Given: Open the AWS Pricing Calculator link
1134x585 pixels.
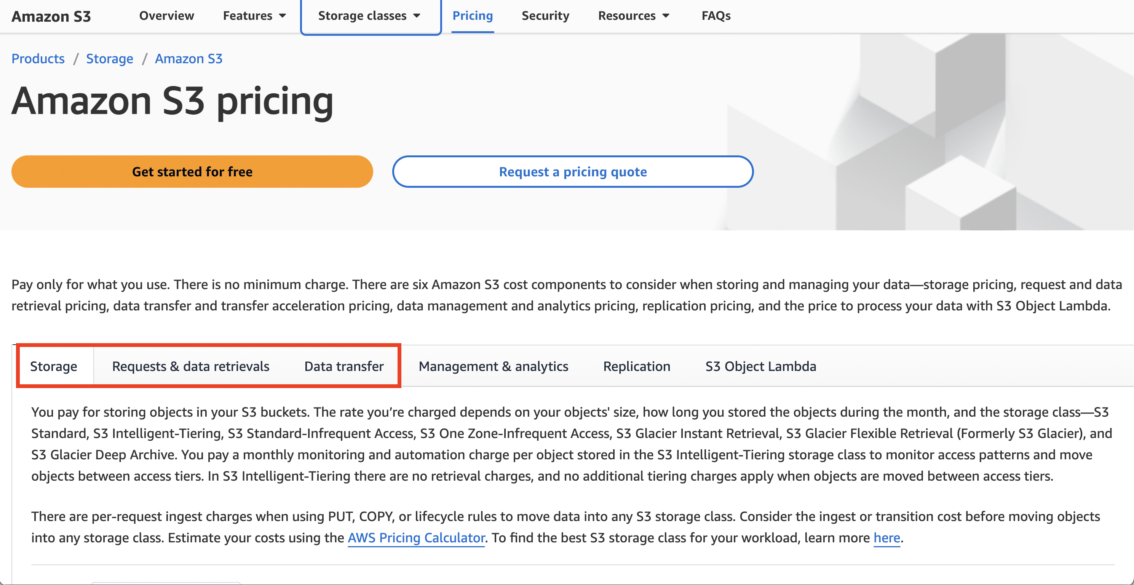Looking at the screenshot, I should pyautogui.click(x=416, y=537).
